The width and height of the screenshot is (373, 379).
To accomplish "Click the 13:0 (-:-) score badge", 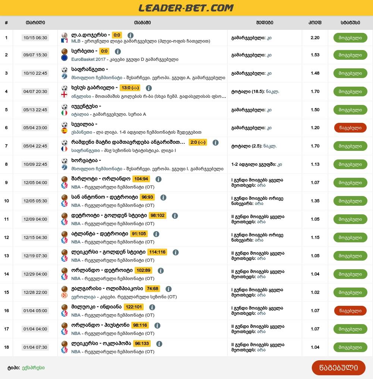I will pyautogui.click(x=130, y=88).
